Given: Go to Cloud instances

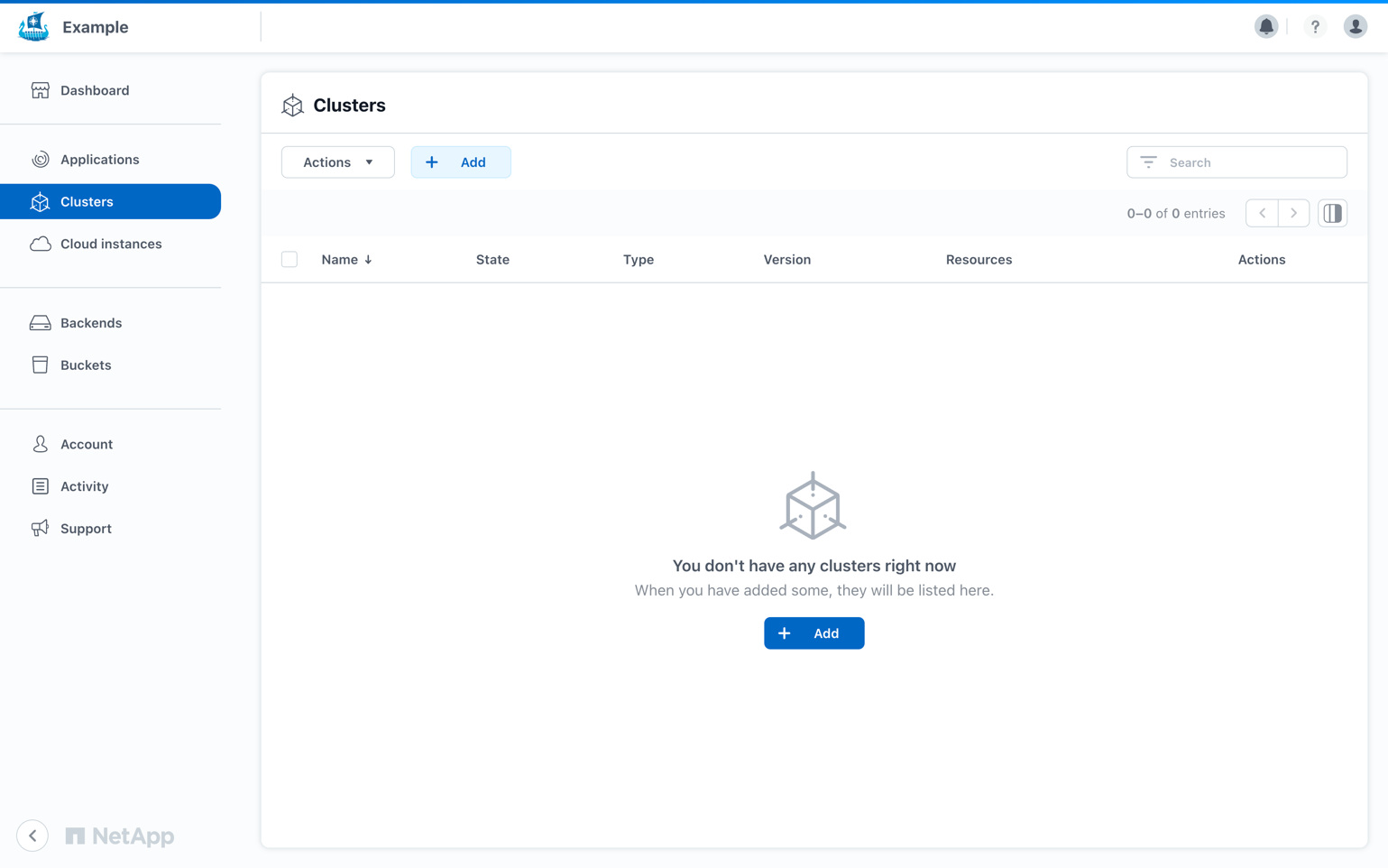Looking at the screenshot, I should (x=111, y=244).
